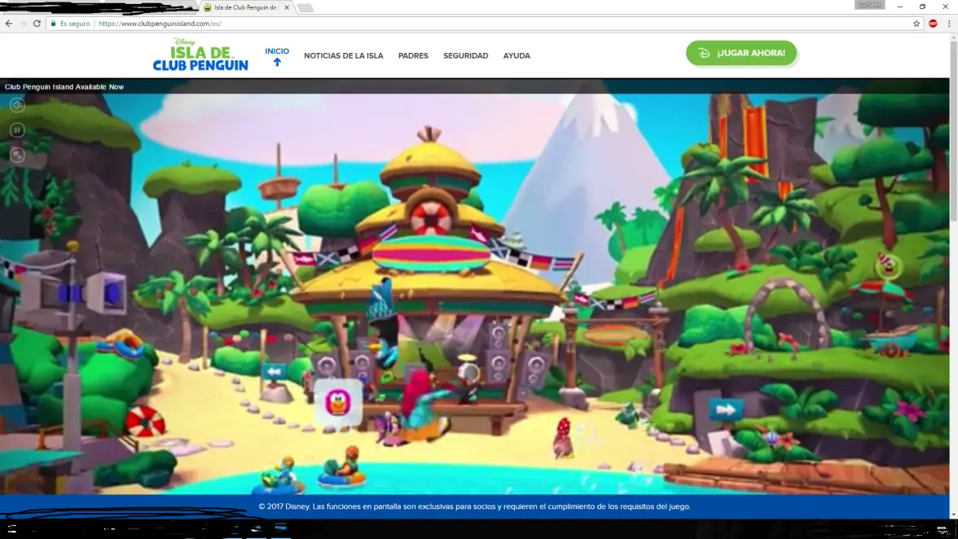Click the browser forward arrow
Image resolution: width=958 pixels, height=539 pixels.
(x=23, y=23)
